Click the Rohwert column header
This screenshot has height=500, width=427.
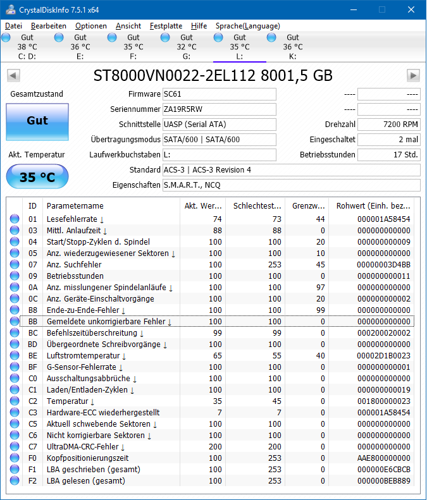(371, 205)
